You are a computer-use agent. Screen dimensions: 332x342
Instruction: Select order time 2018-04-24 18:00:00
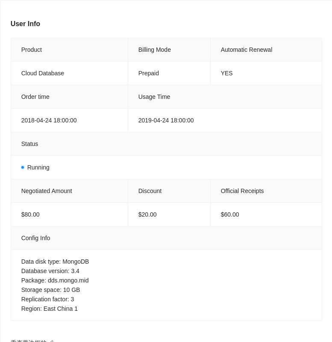[49, 120]
